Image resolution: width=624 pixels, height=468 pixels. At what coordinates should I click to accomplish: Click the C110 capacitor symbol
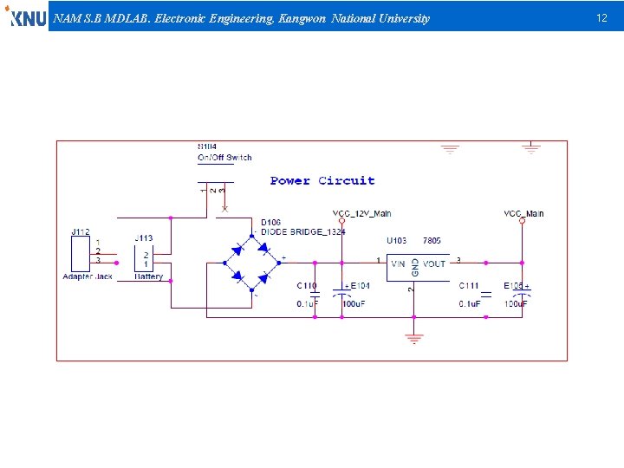pyautogui.click(x=315, y=295)
